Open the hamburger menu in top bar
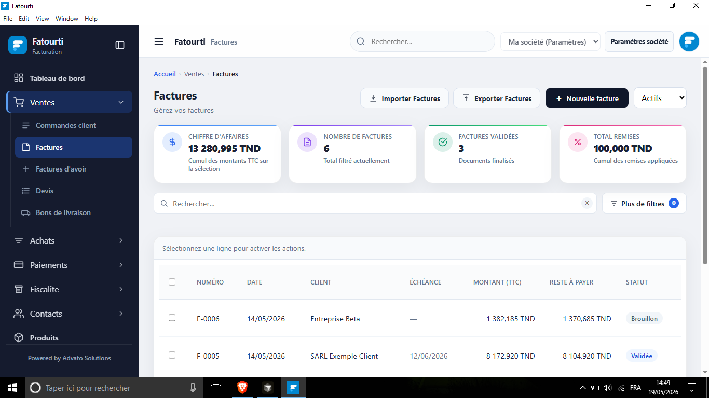Viewport: 709px width, 398px height. pos(159,41)
